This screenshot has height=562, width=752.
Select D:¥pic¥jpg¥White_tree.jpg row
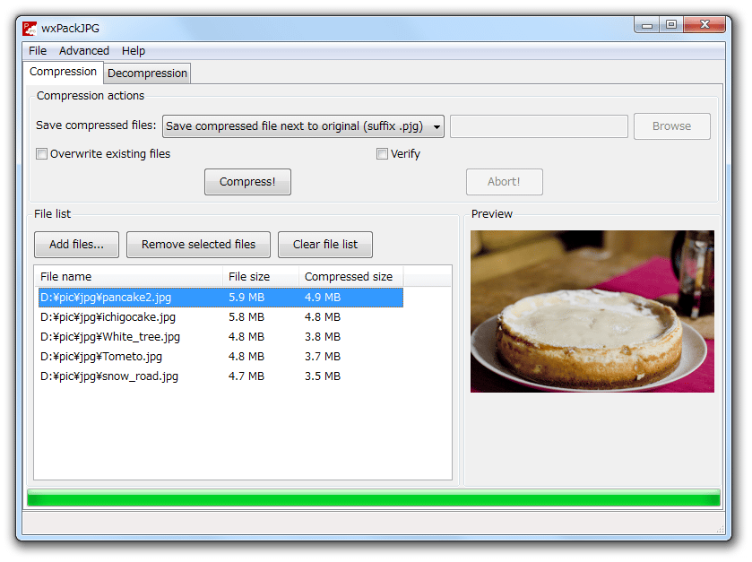220,337
